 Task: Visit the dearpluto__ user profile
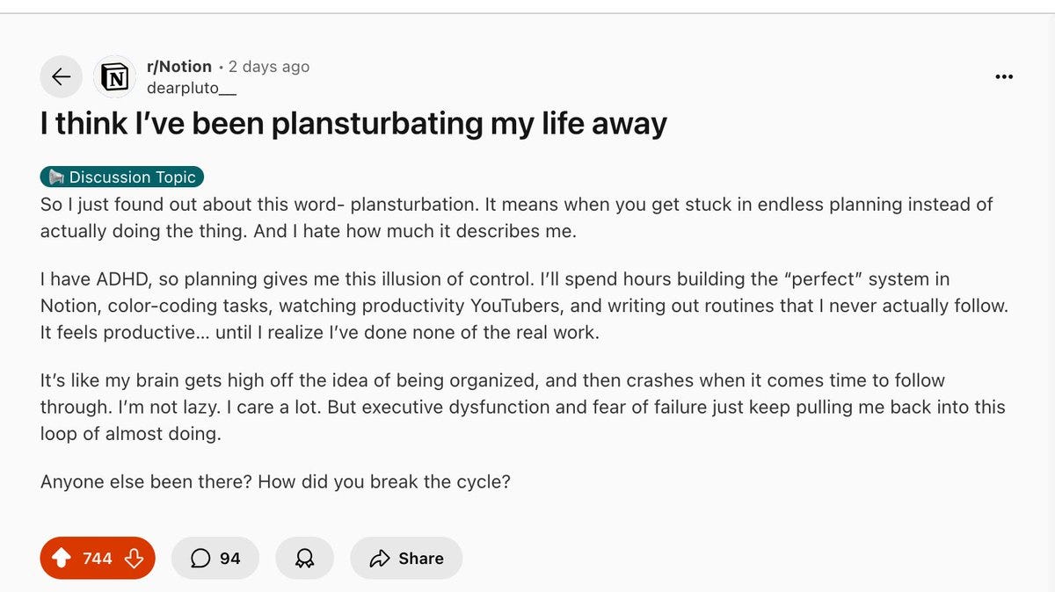tap(191, 88)
